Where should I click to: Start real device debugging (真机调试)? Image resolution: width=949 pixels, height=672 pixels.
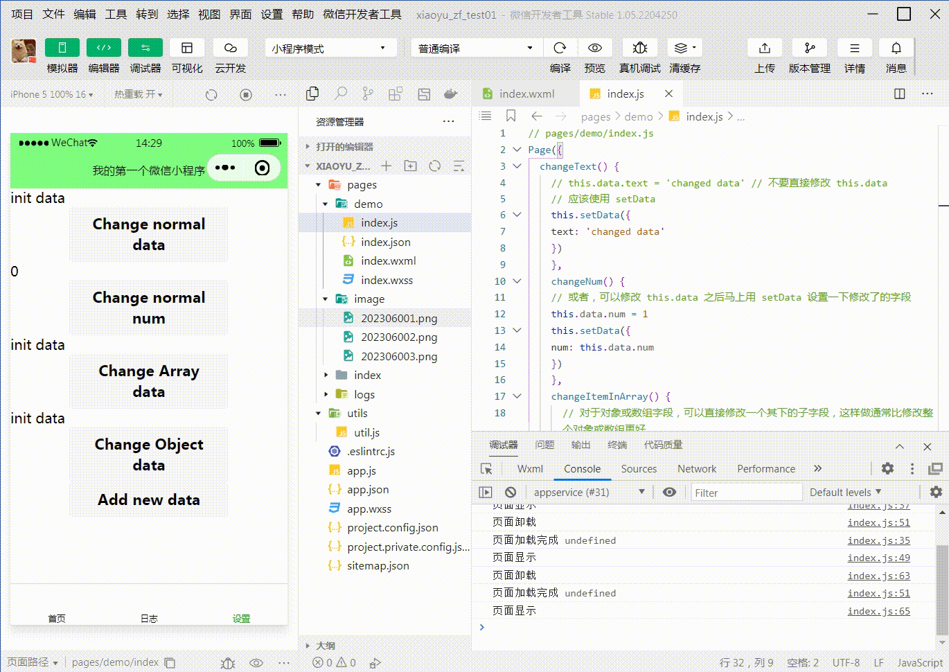[640, 48]
